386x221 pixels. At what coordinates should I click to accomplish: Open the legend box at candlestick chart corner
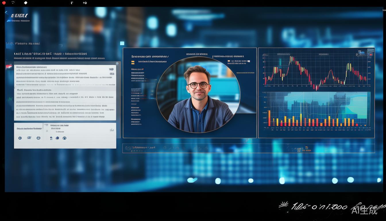click(x=361, y=53)
